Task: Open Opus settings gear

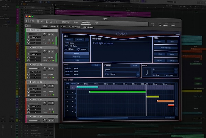Action: click(x=42, y=21)
